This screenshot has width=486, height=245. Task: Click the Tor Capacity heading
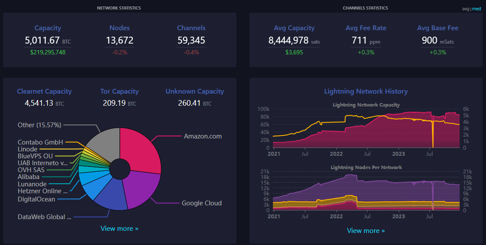[119, 91]
